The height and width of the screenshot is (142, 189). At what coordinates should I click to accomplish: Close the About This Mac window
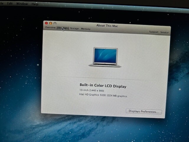coord(46,23)
